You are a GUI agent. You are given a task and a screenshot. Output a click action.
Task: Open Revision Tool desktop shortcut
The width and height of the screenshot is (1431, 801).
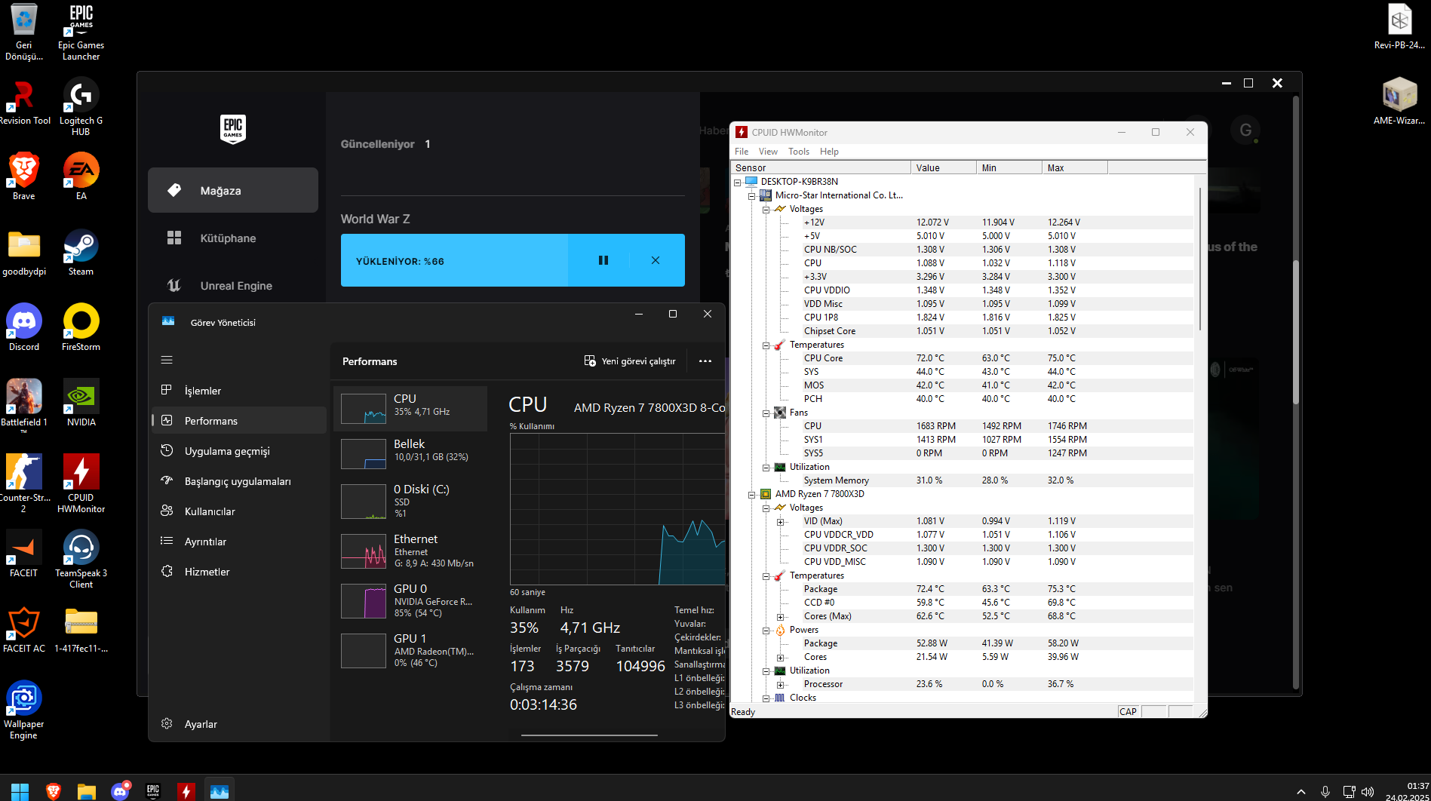(23, 101)
